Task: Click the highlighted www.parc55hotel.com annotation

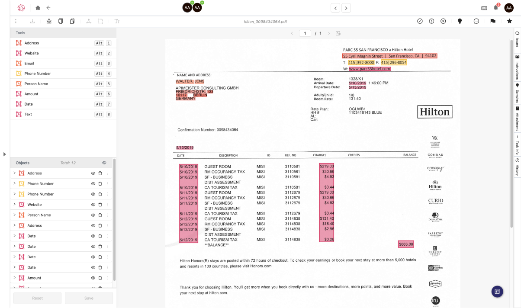Action: tap(370, 69)
